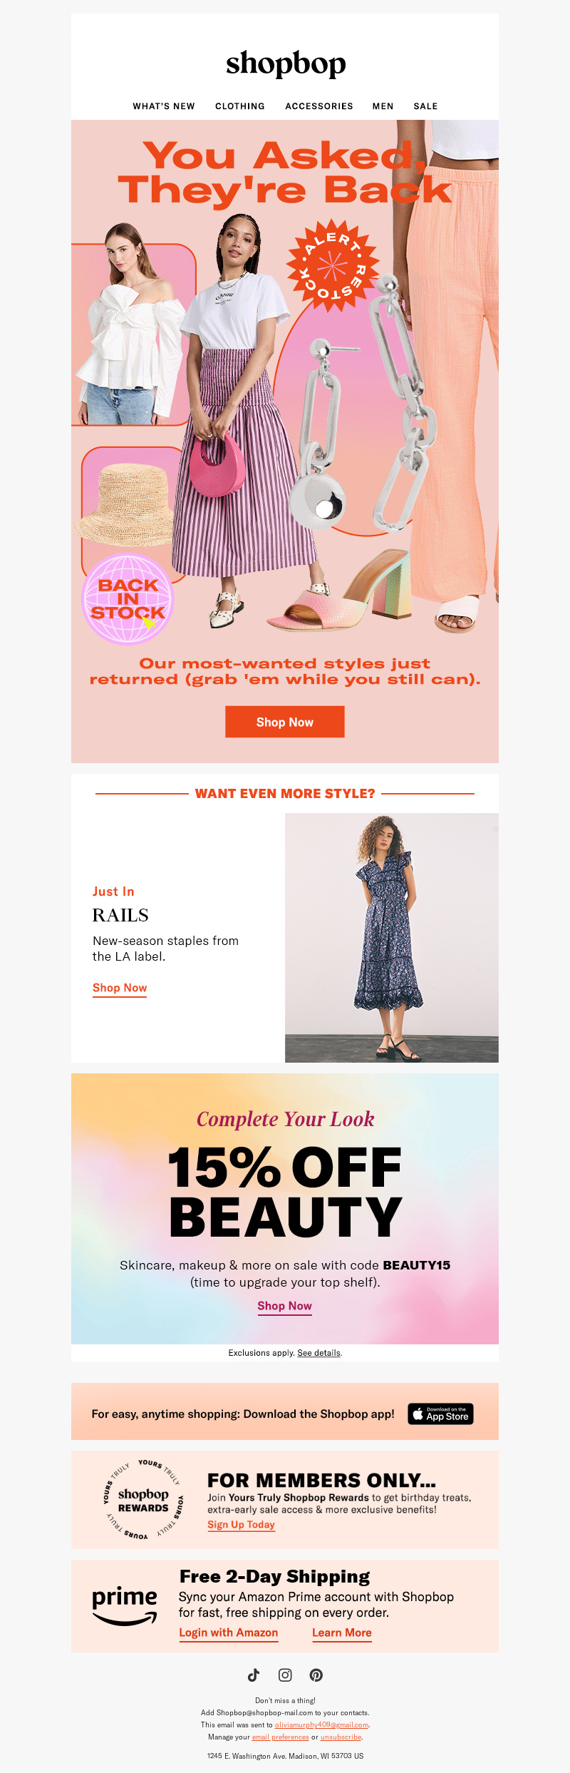570x1773 pixels.
Task: Open the RAILS floral dress image
Action: tap(392, 938)
